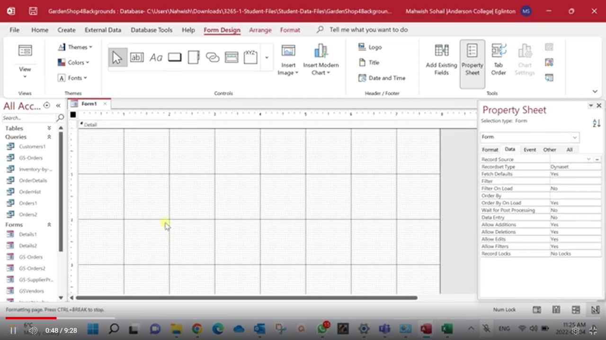Select the Text Box control tool
Screen dimensions: 606x340
coord(137,58)
